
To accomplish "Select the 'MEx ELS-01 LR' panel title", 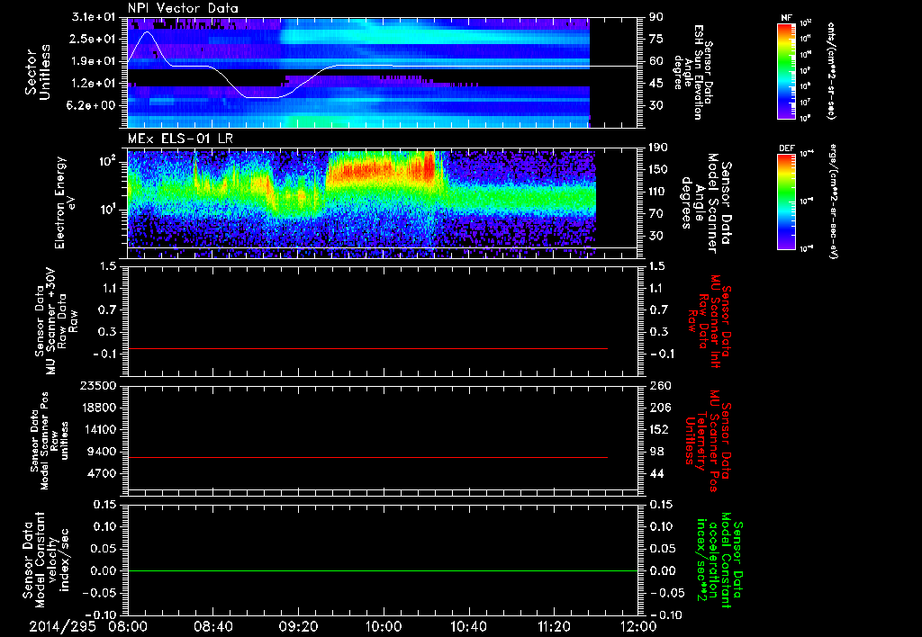I will pyautogui.click(x=179, y=139).
